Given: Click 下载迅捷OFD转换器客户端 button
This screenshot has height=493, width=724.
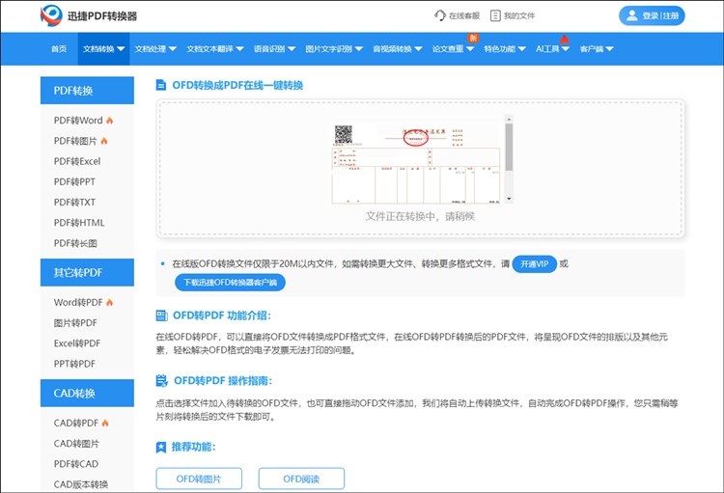Looking at the screenshot, I should [230, 283].
